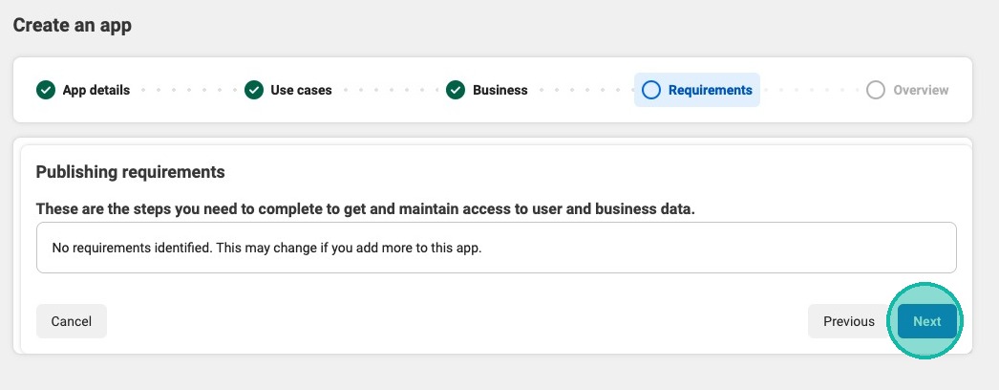Click the Overview step circle icon

pos(876,91)
